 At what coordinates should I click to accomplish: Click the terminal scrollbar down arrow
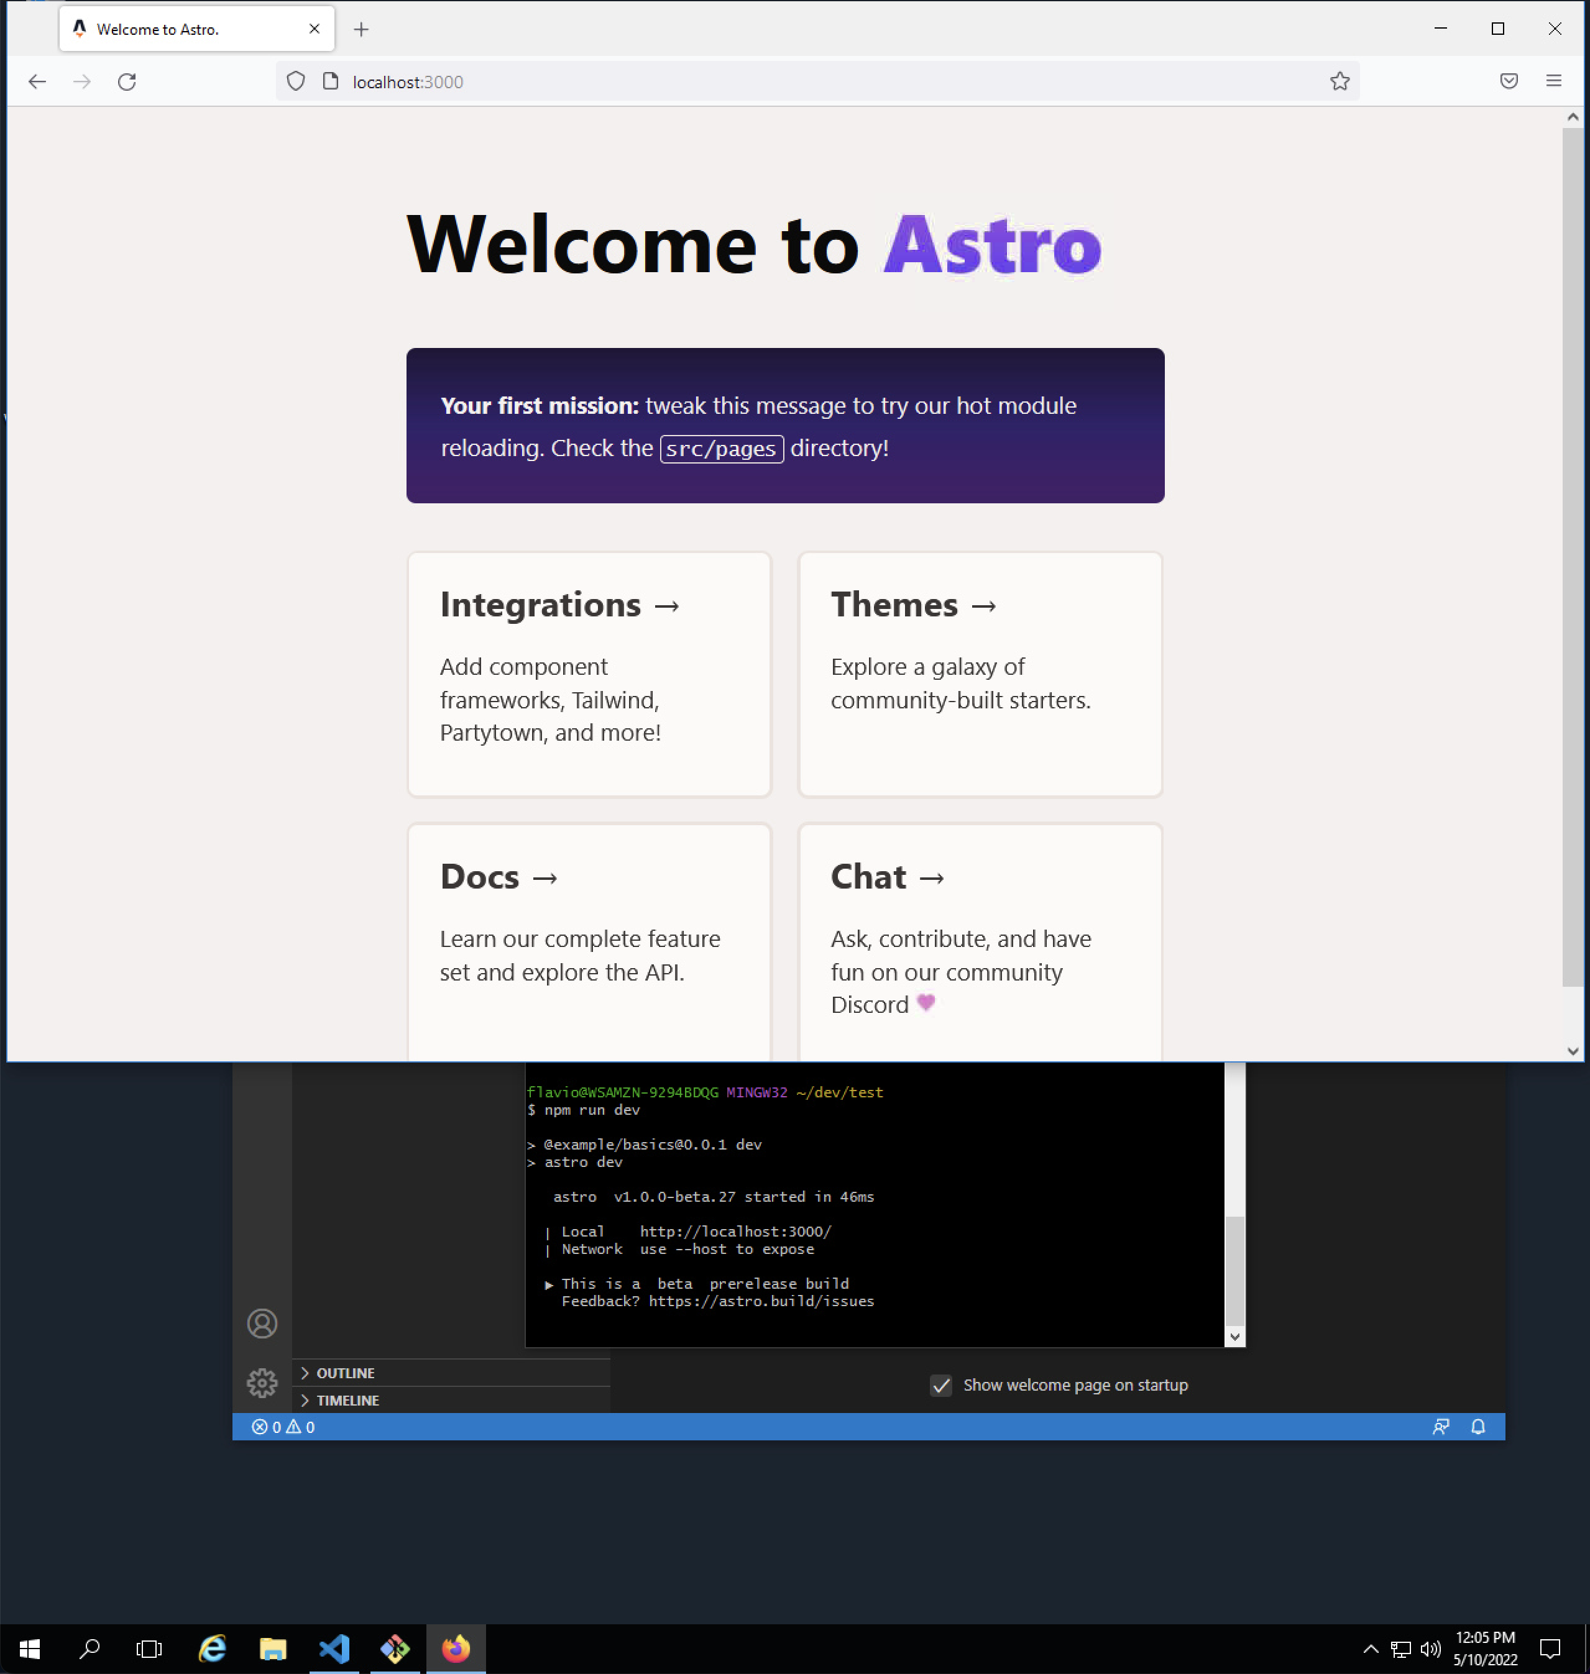point(1234,1336)
